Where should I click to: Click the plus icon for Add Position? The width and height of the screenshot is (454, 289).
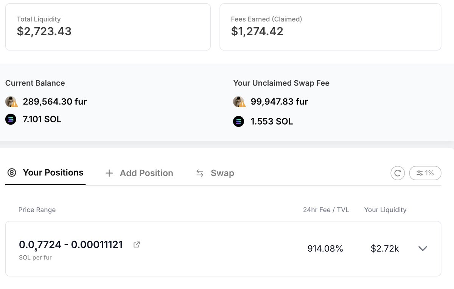click(x=109, y=173)
